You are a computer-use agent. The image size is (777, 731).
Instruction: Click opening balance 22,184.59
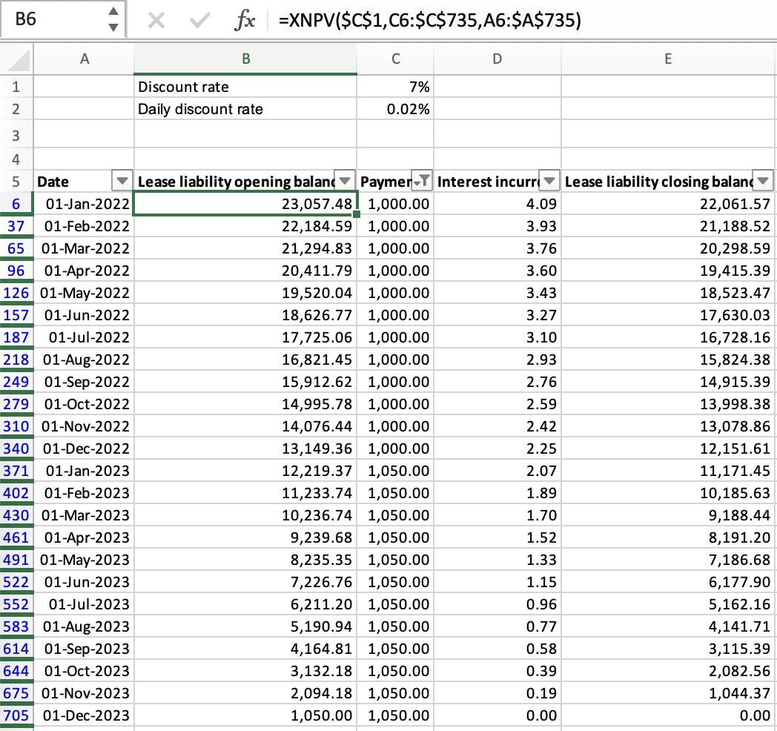(x=245, y=226)
